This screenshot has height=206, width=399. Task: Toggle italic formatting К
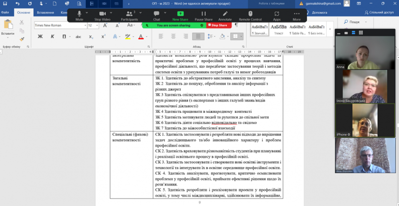pyautogui.click(x=52, y=37)
